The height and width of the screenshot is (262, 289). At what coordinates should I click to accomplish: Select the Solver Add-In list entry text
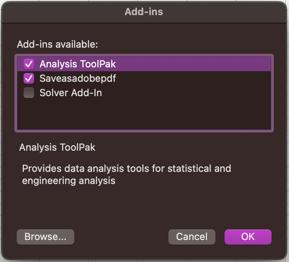tap(71, 93)
